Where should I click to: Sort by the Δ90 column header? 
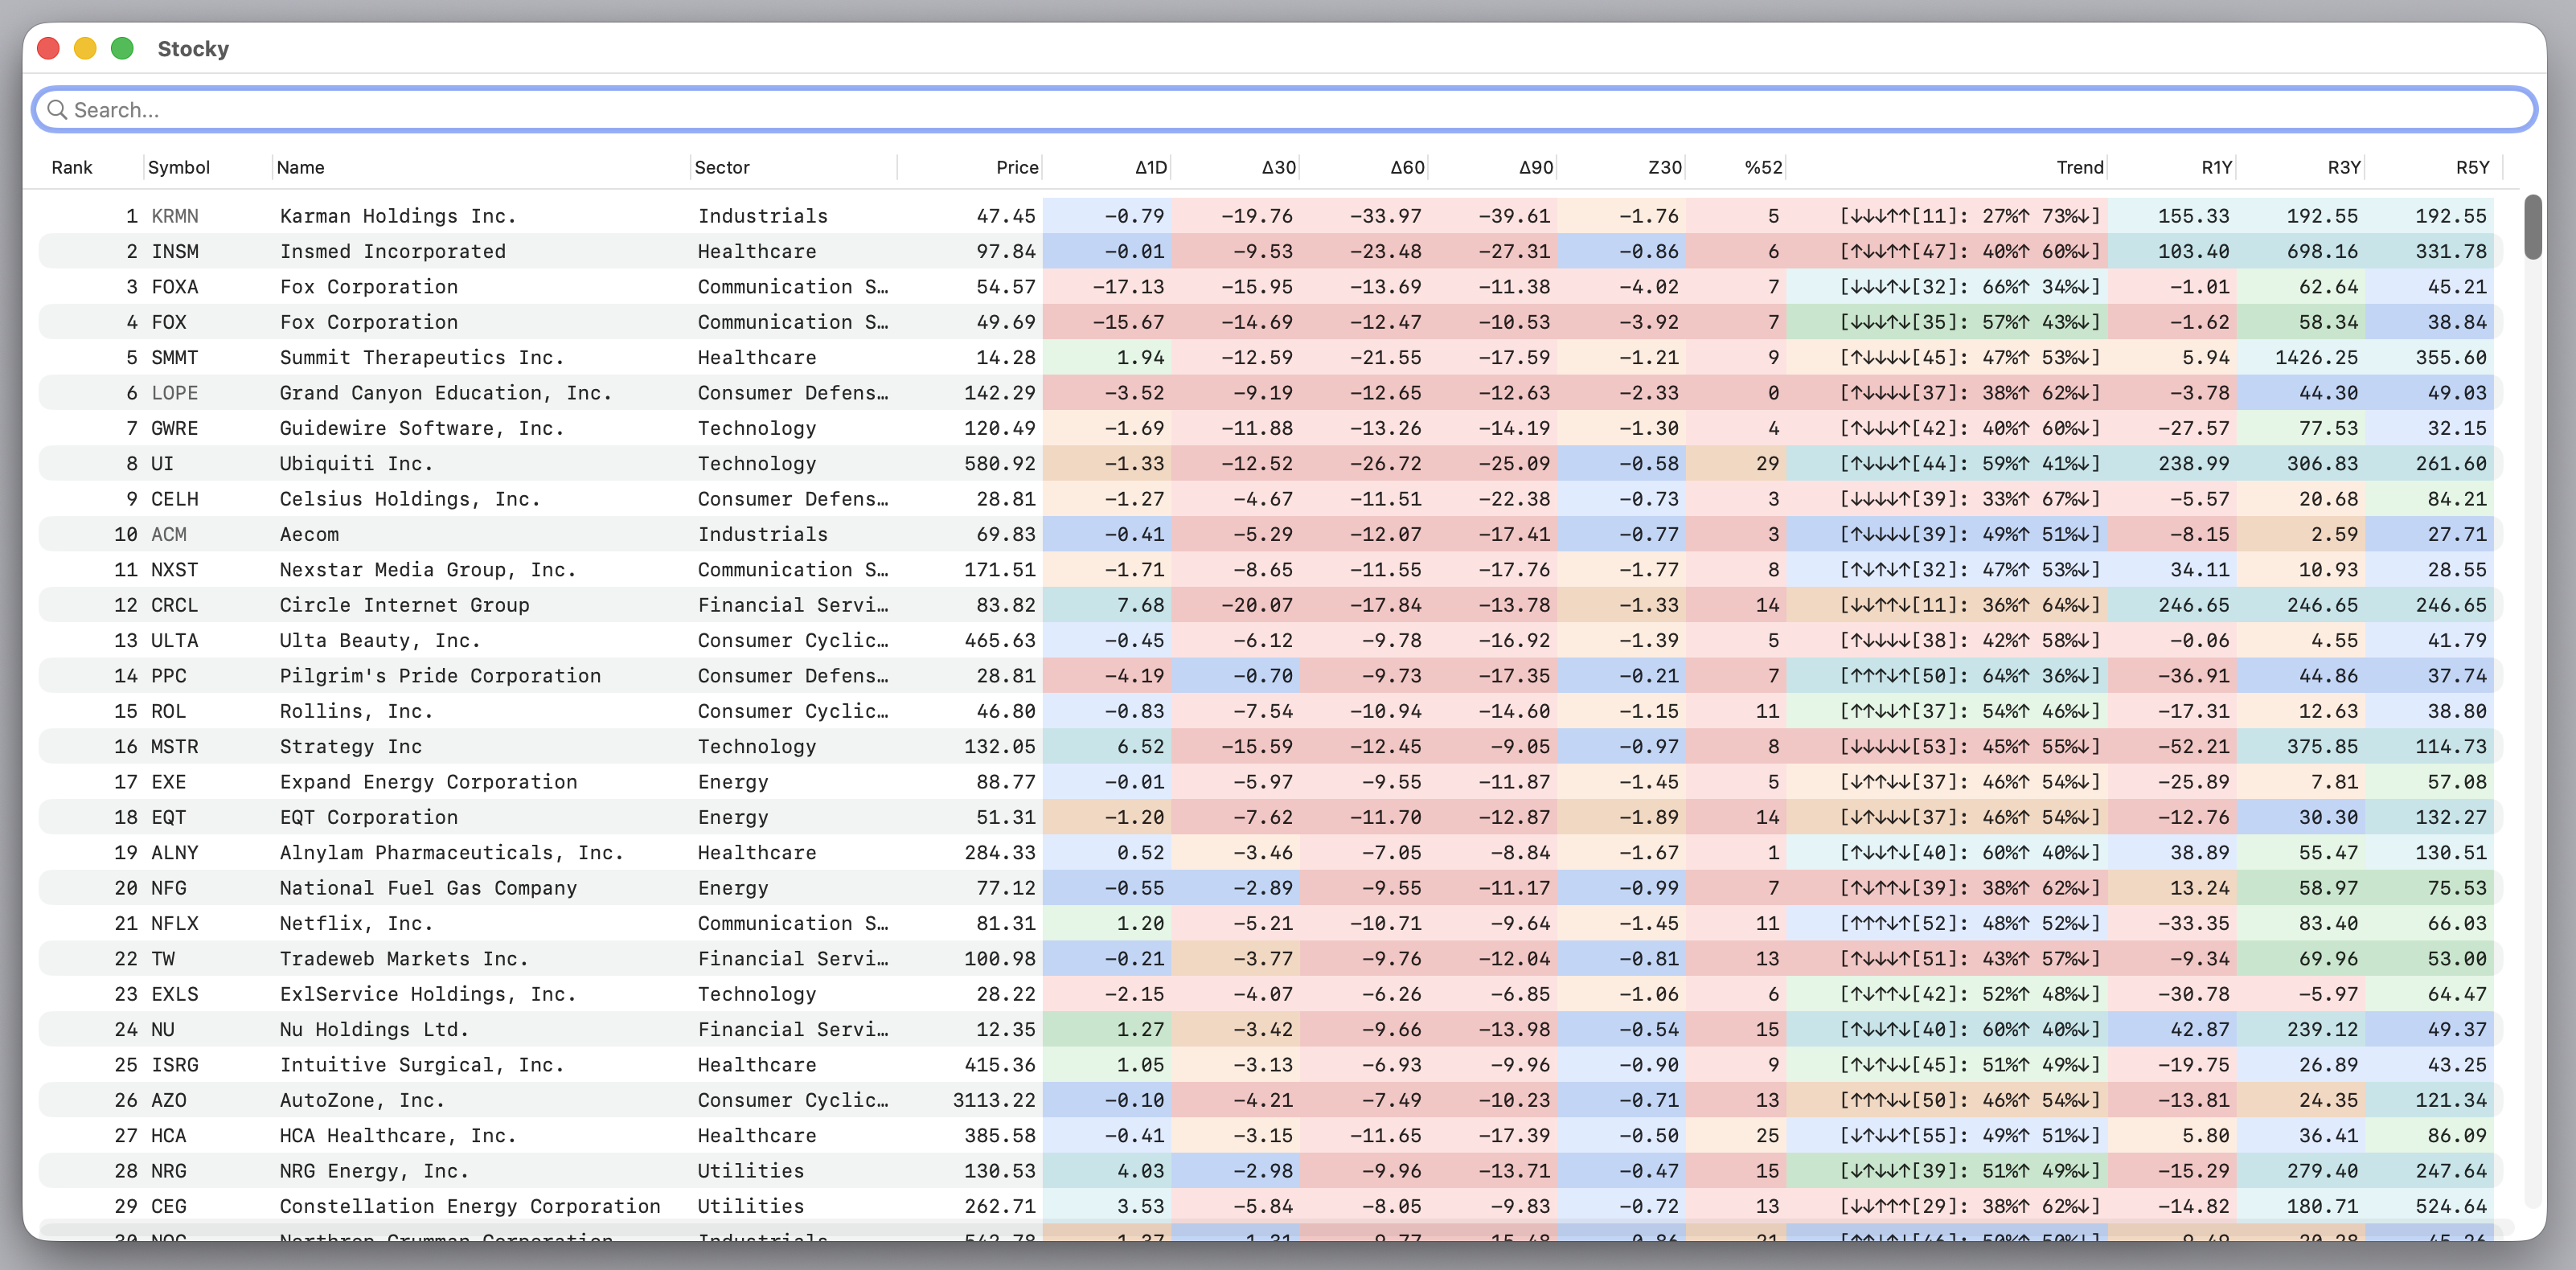pyautogui.click(x=1536, y=168)
